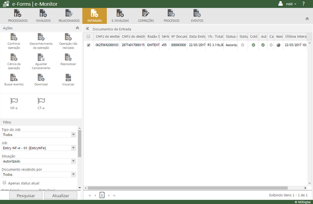Click the Reprocessar action icon
The height and width of the screenshot is (204, 313).
(68, 57)
